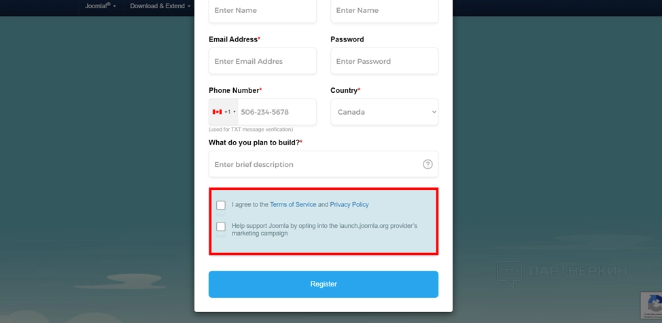Viewport: 662px width, 323px height.
Task: Click the Enter Name field above Password
Action: 384,11
